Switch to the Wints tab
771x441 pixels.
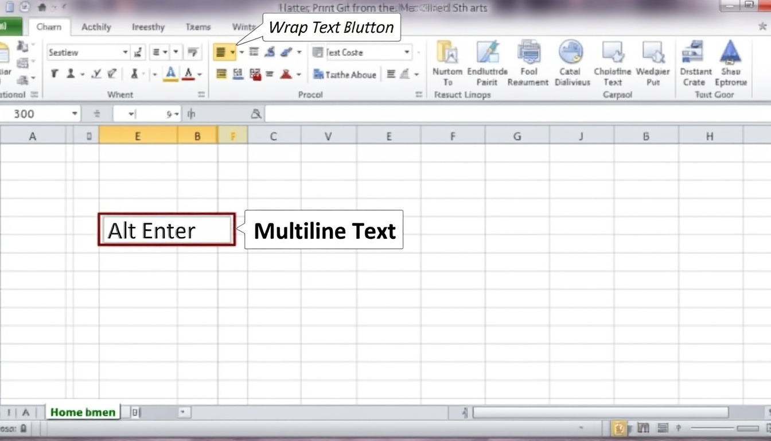pyautogui.click(x=244, y=27)
